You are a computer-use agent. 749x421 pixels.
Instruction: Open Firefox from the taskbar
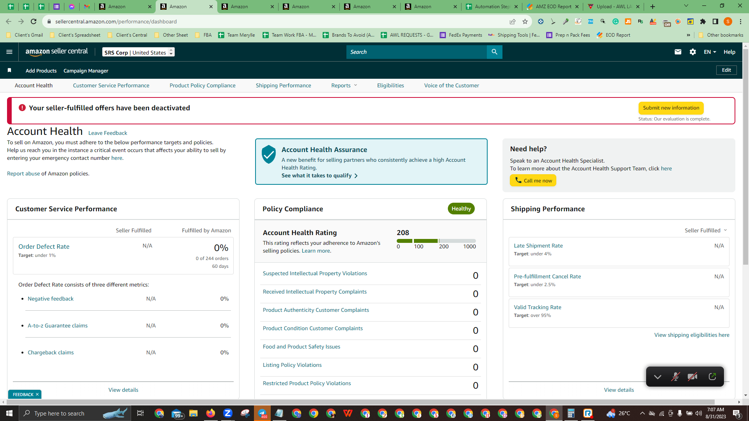pyautogui.click(x=211, y=413)
